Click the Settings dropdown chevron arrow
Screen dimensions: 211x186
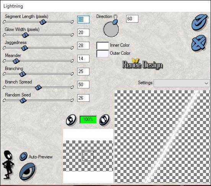tap(206, 83)
